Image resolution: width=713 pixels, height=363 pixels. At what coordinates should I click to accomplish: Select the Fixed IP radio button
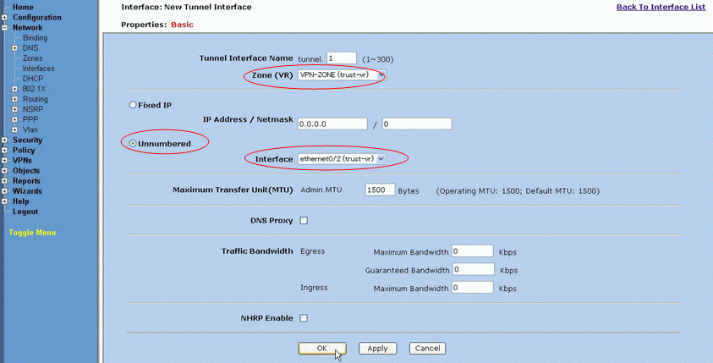[133, 105]
